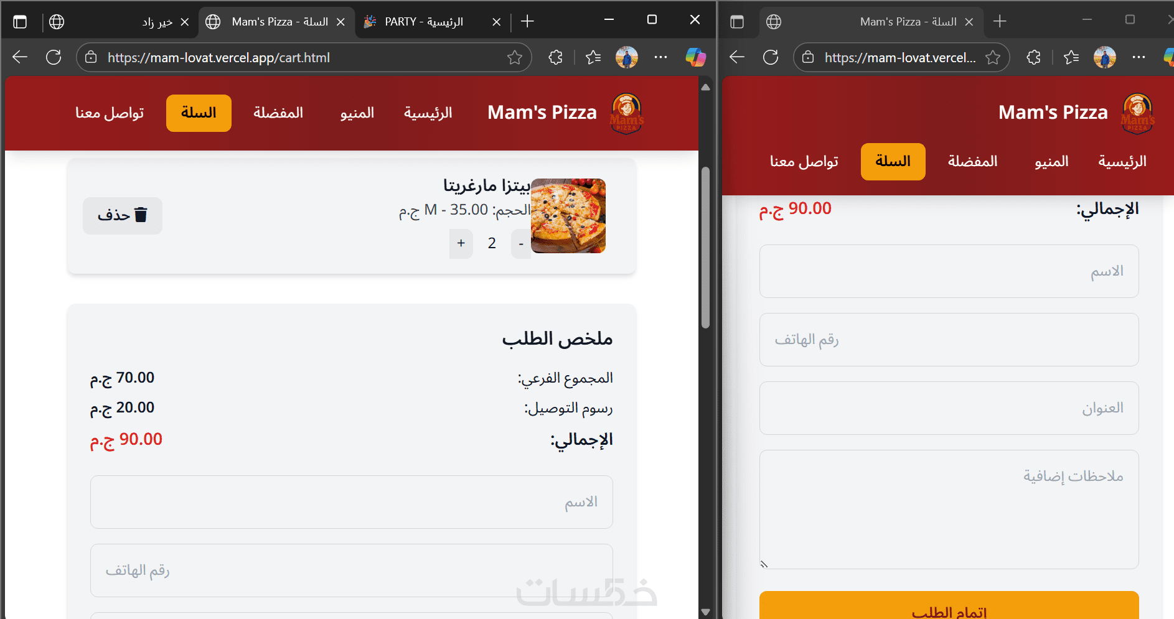This screenshot has width=1174, height=619.
Task: Close the Mam's Pizza tab in right window
Action: point(969,22)
